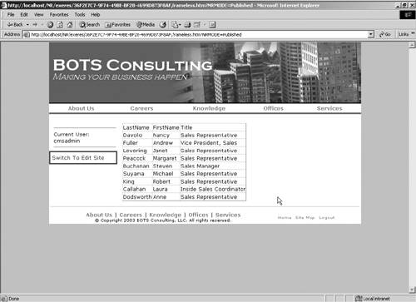
Task: Click the Home icon in toolbar
Action: coord(70,25)
